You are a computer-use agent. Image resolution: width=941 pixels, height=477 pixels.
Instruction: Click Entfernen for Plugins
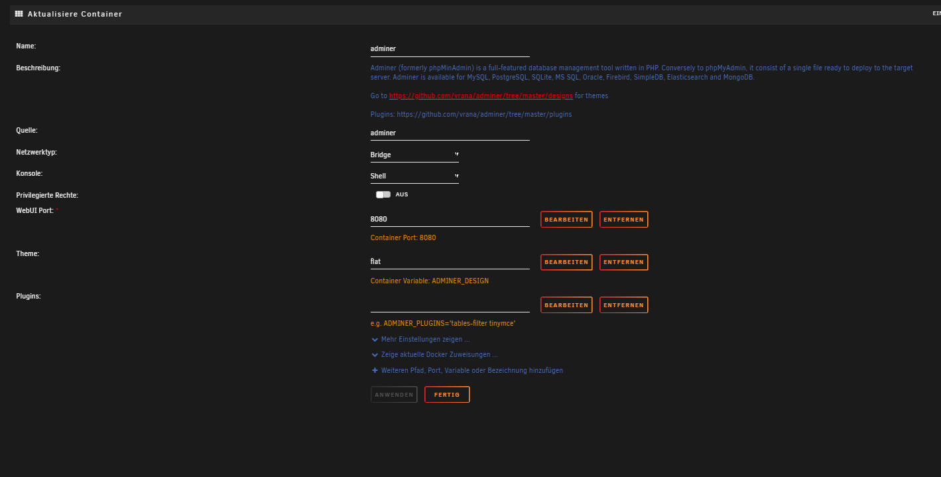623,305
